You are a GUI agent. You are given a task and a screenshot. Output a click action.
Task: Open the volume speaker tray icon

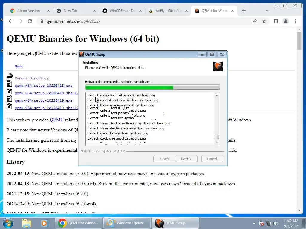pyautogui.click(x=276, y=223)
